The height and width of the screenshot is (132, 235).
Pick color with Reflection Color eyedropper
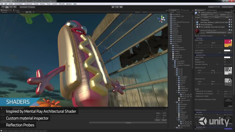tap(231, 57)
